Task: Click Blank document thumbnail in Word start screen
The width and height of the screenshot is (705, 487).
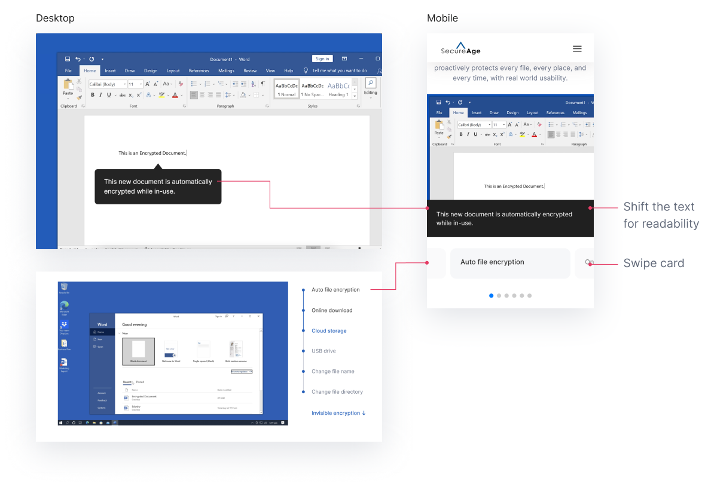Action: (139, 351)
